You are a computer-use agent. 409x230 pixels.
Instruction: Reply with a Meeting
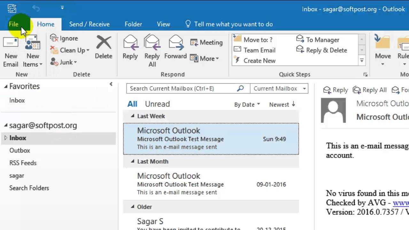click(206, 42)
